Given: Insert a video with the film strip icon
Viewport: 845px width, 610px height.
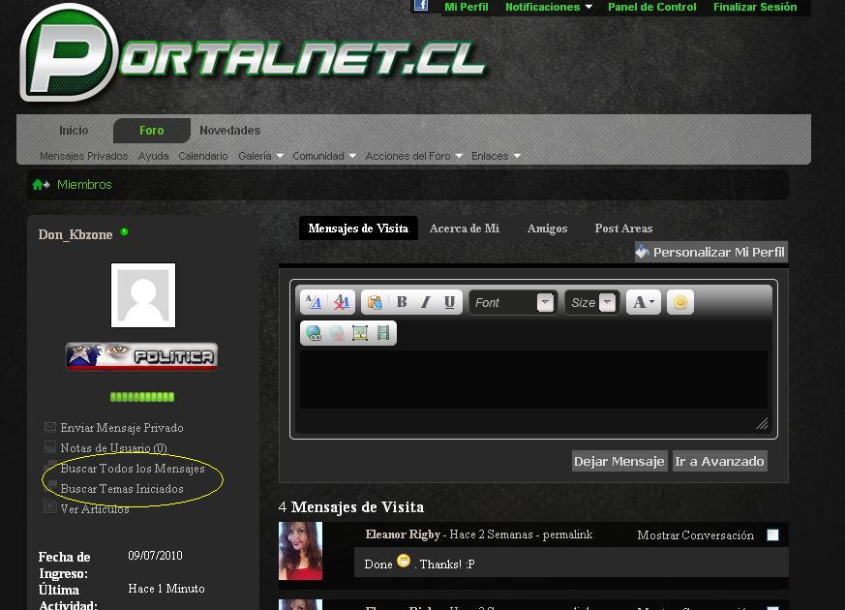Looking at the screenshot, I should (383, 333).
